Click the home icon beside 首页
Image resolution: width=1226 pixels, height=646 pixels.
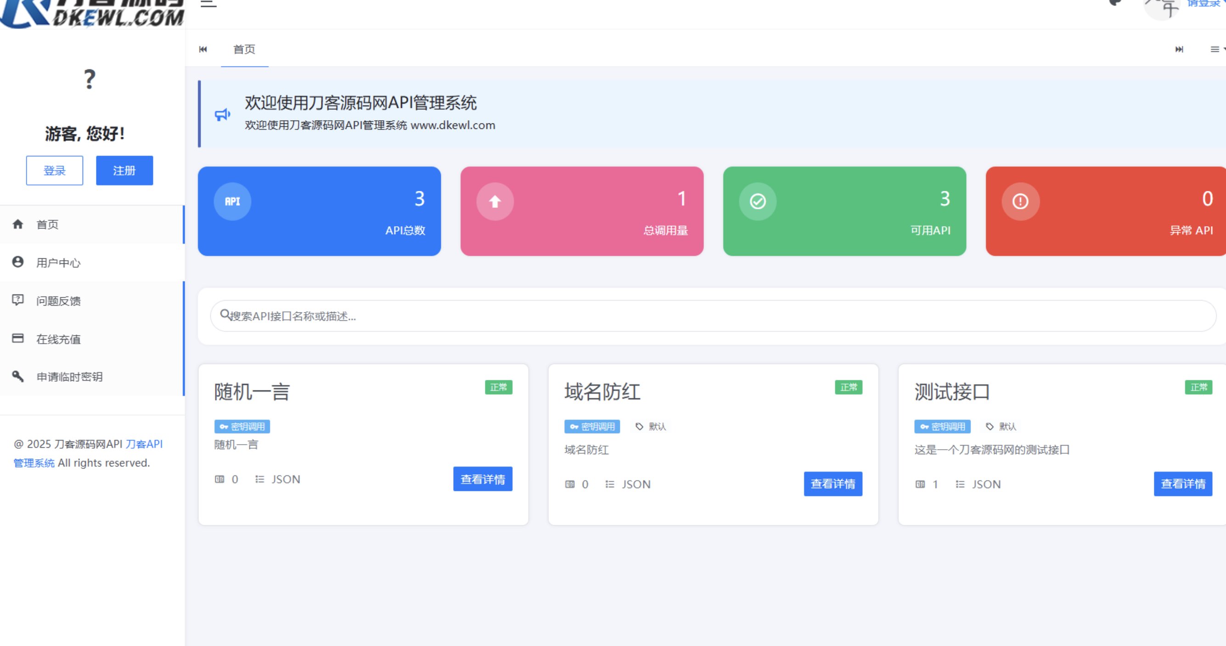point(17,224)
